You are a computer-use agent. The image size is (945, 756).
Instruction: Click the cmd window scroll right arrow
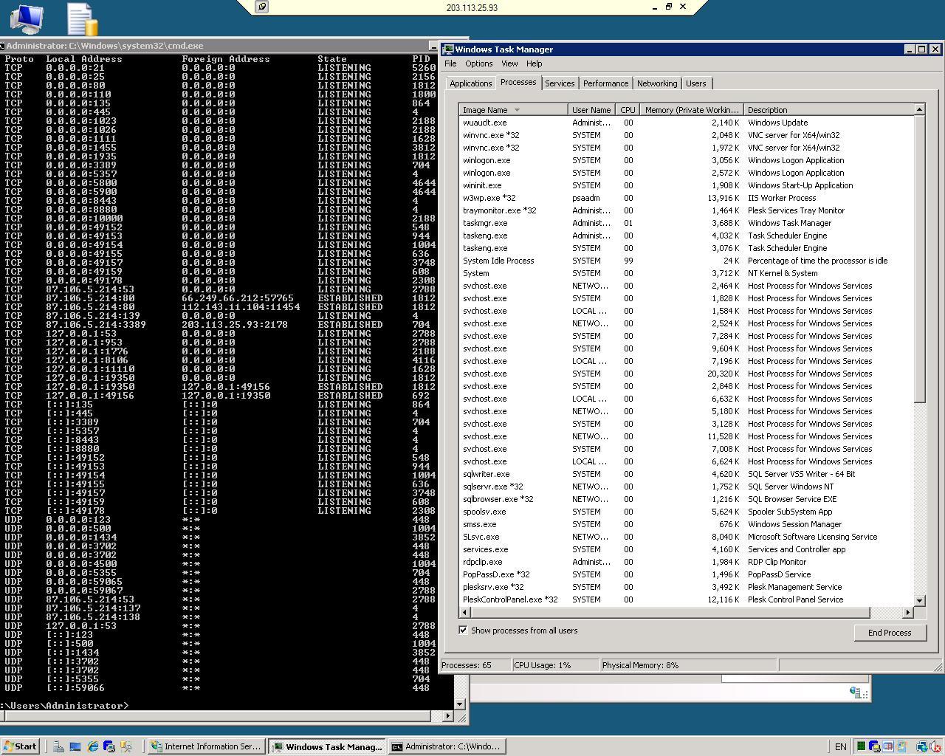[x=448, y=715]
